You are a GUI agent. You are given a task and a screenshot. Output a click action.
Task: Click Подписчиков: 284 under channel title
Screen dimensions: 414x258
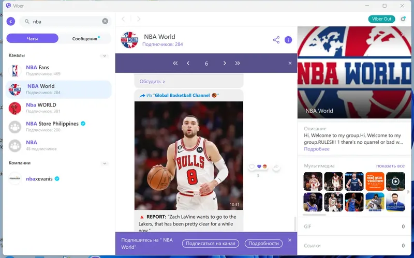[x=162, y=44]
